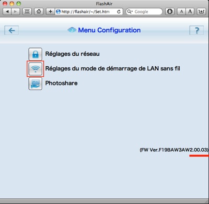The height and width of the screenshot is (204, 209).
Task: Open the Google search magnifier dropdown
Action: (x=130, y=11)
